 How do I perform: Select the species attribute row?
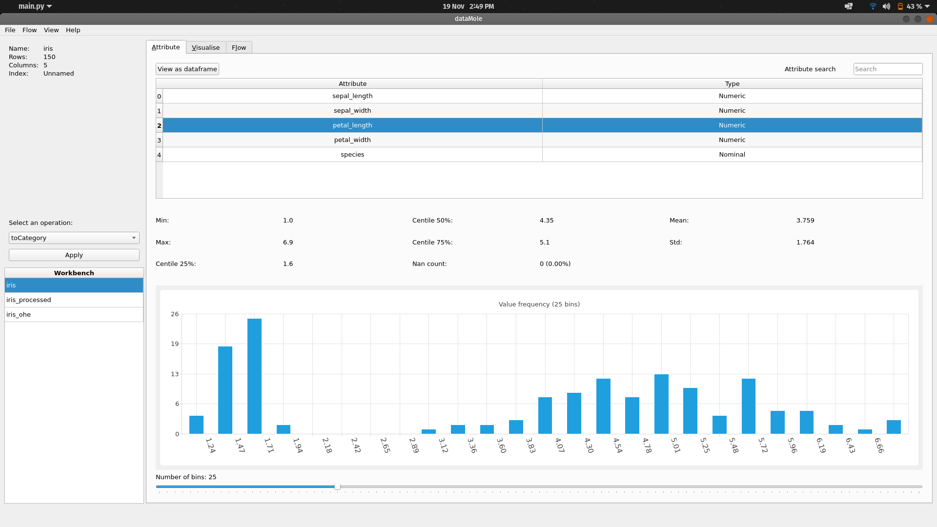coord(352,154)
